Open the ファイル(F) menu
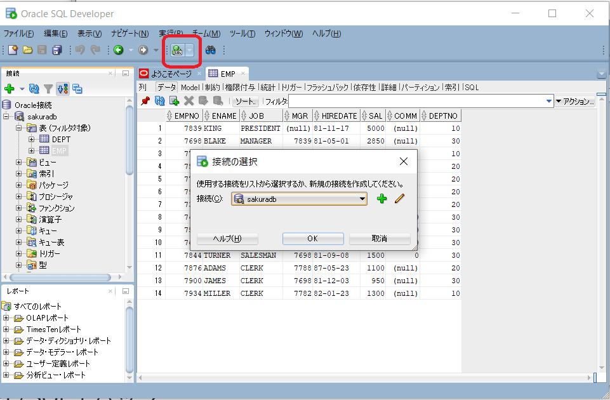 [18, 34]
